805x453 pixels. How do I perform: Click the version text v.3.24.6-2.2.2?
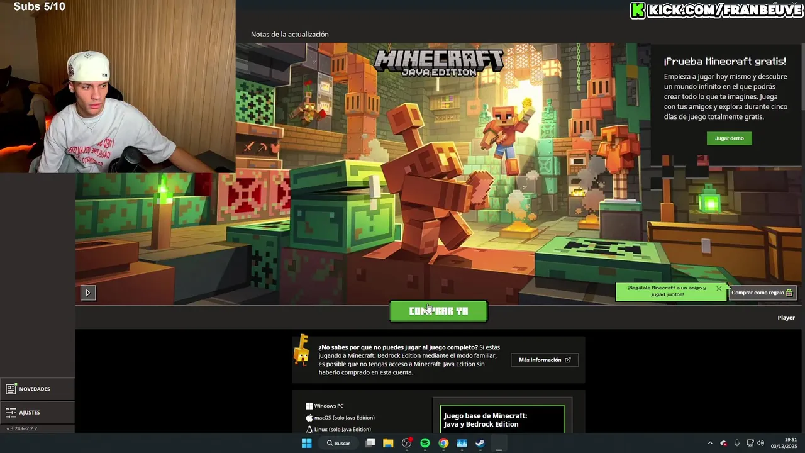(22, 428)
